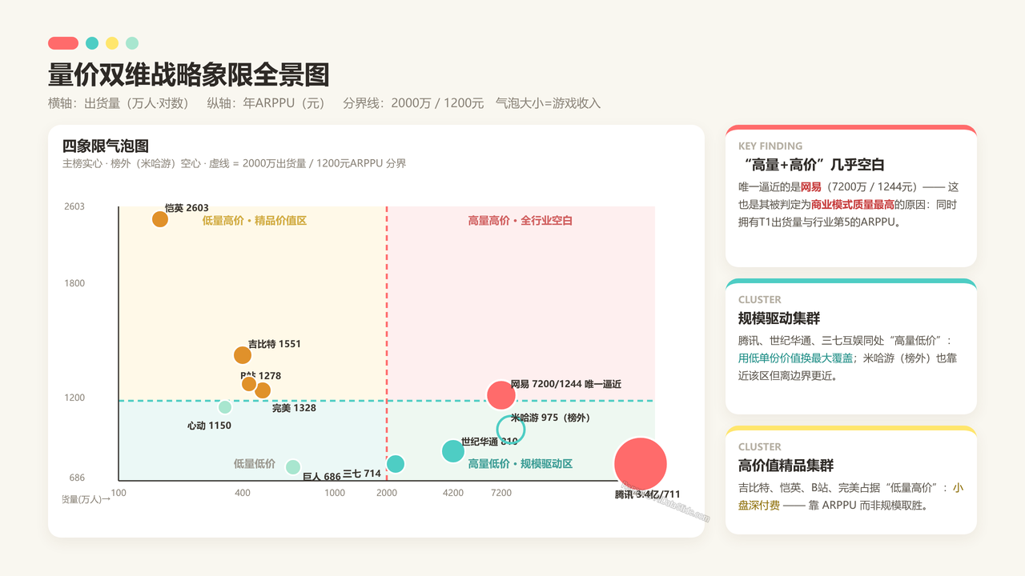Screen dimensions: 1025x576
Task: Select the orange 吉比特 bubble
Action: [x=243, y=355]
